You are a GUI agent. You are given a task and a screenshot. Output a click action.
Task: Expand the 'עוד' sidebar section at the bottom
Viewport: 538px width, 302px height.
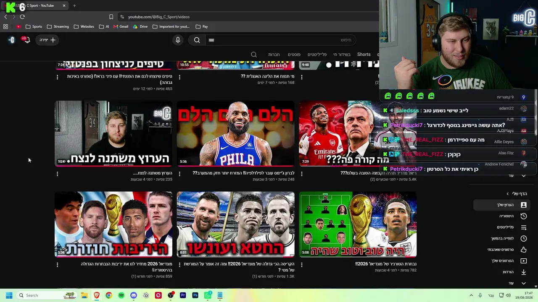517,283
